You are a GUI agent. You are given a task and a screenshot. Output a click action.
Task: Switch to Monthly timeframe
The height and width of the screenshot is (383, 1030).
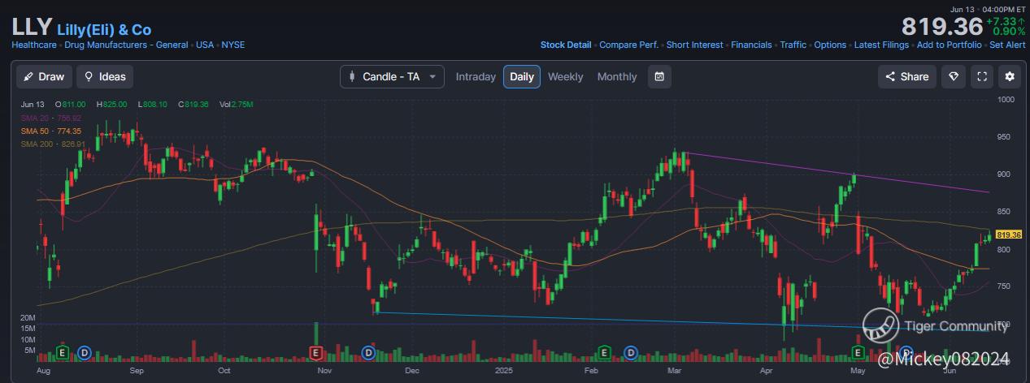pos(617,76)
